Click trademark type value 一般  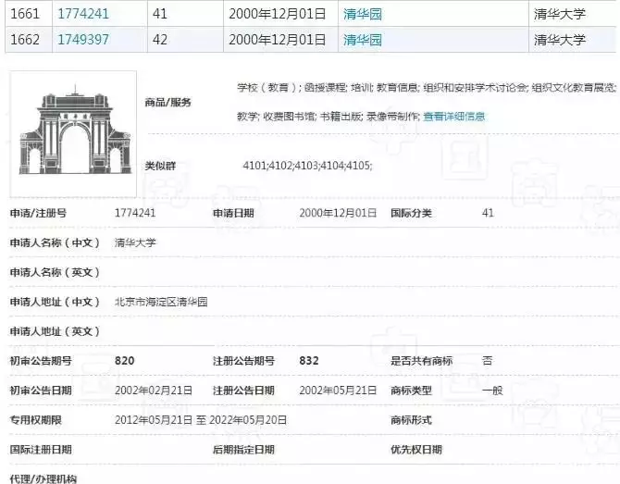pos(492,391)
